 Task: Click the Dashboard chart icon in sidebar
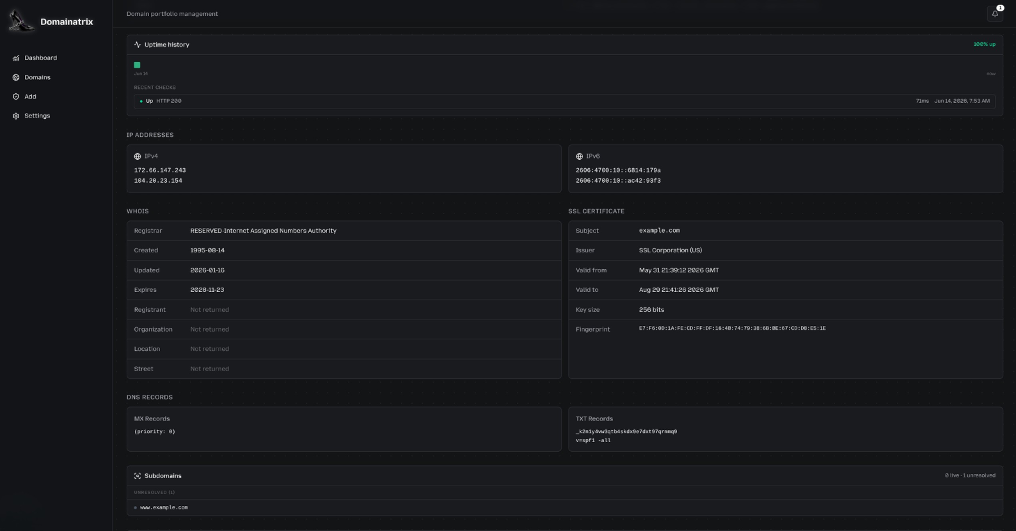[16, 58]
